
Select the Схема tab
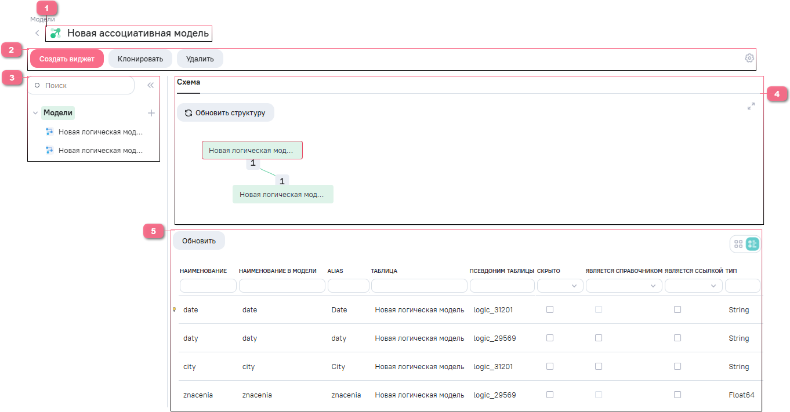click(189, 83)
